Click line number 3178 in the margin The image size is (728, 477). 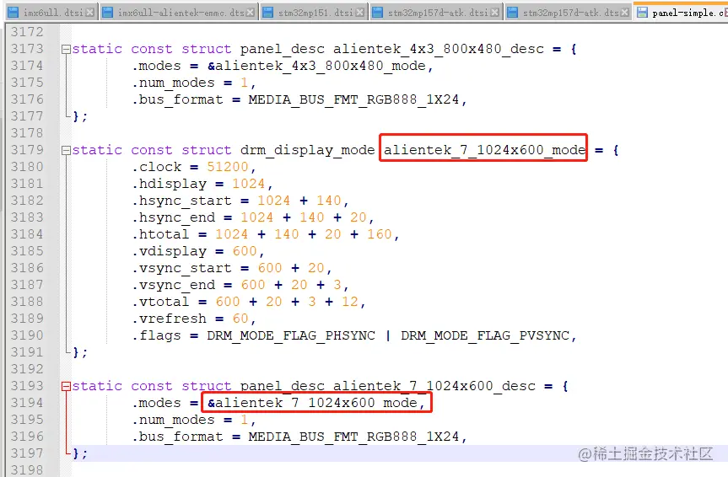27,133
